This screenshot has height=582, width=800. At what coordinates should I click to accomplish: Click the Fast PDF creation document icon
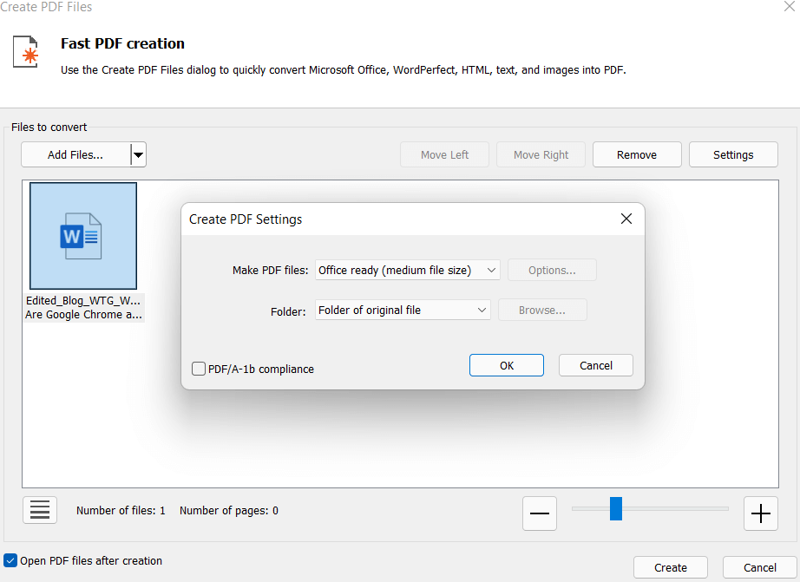[26, 51]
